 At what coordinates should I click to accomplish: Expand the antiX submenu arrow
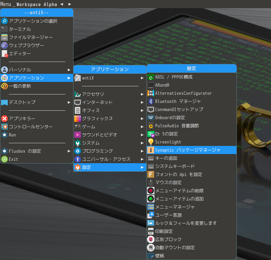(x=142, y=78)
